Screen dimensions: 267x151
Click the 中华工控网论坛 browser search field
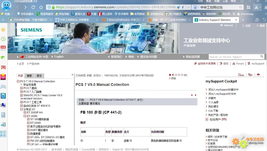pos(219,7)
